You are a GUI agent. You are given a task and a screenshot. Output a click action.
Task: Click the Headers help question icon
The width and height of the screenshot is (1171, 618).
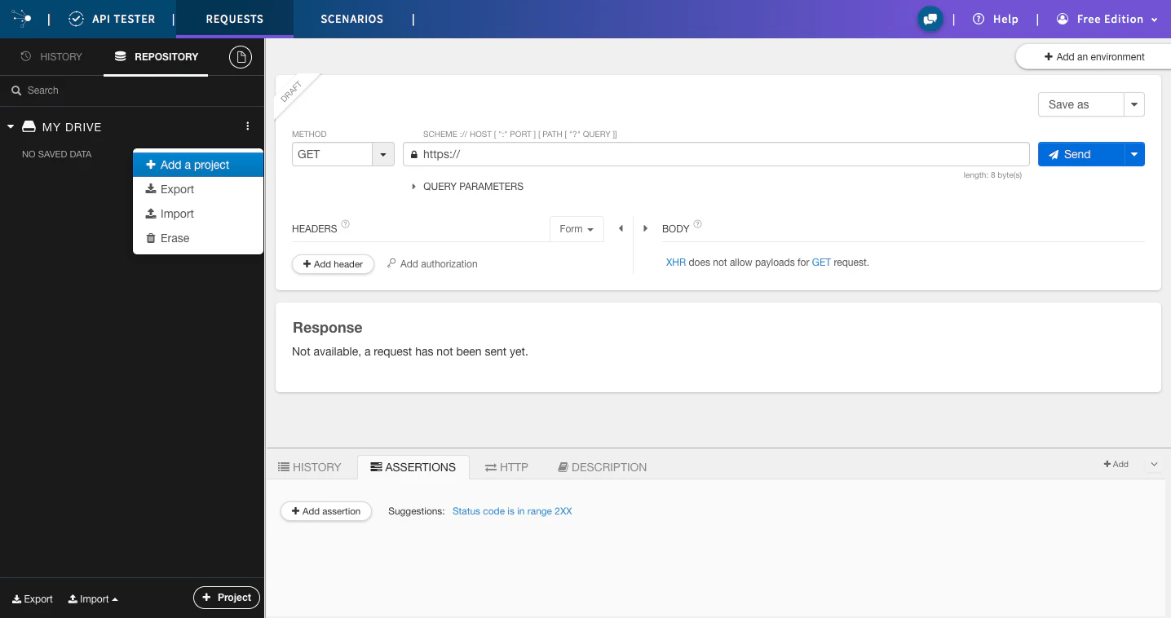click(345, 225)
